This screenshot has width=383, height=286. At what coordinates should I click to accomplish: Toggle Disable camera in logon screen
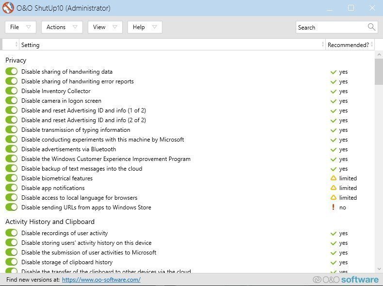pyautogui.click(x=12, y=101)
